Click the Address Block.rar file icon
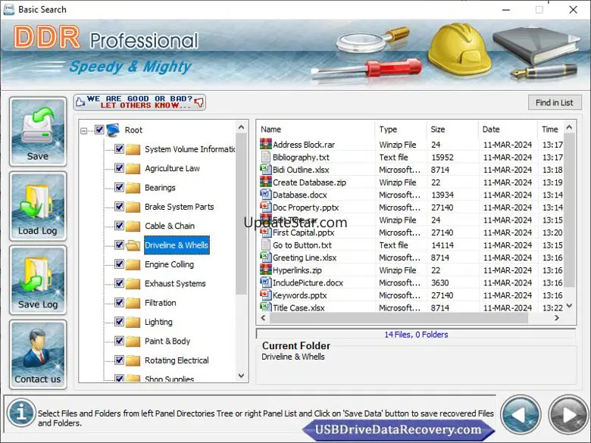 (266, 144)
